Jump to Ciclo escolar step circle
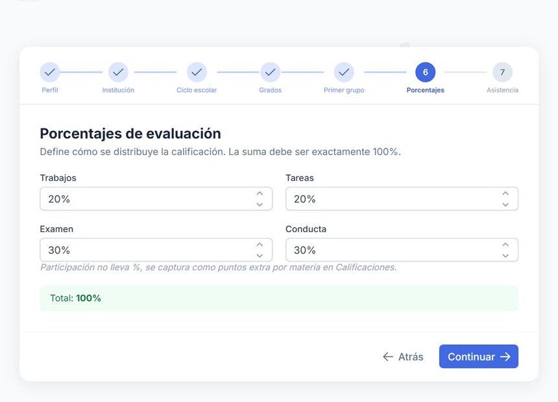 197,72
